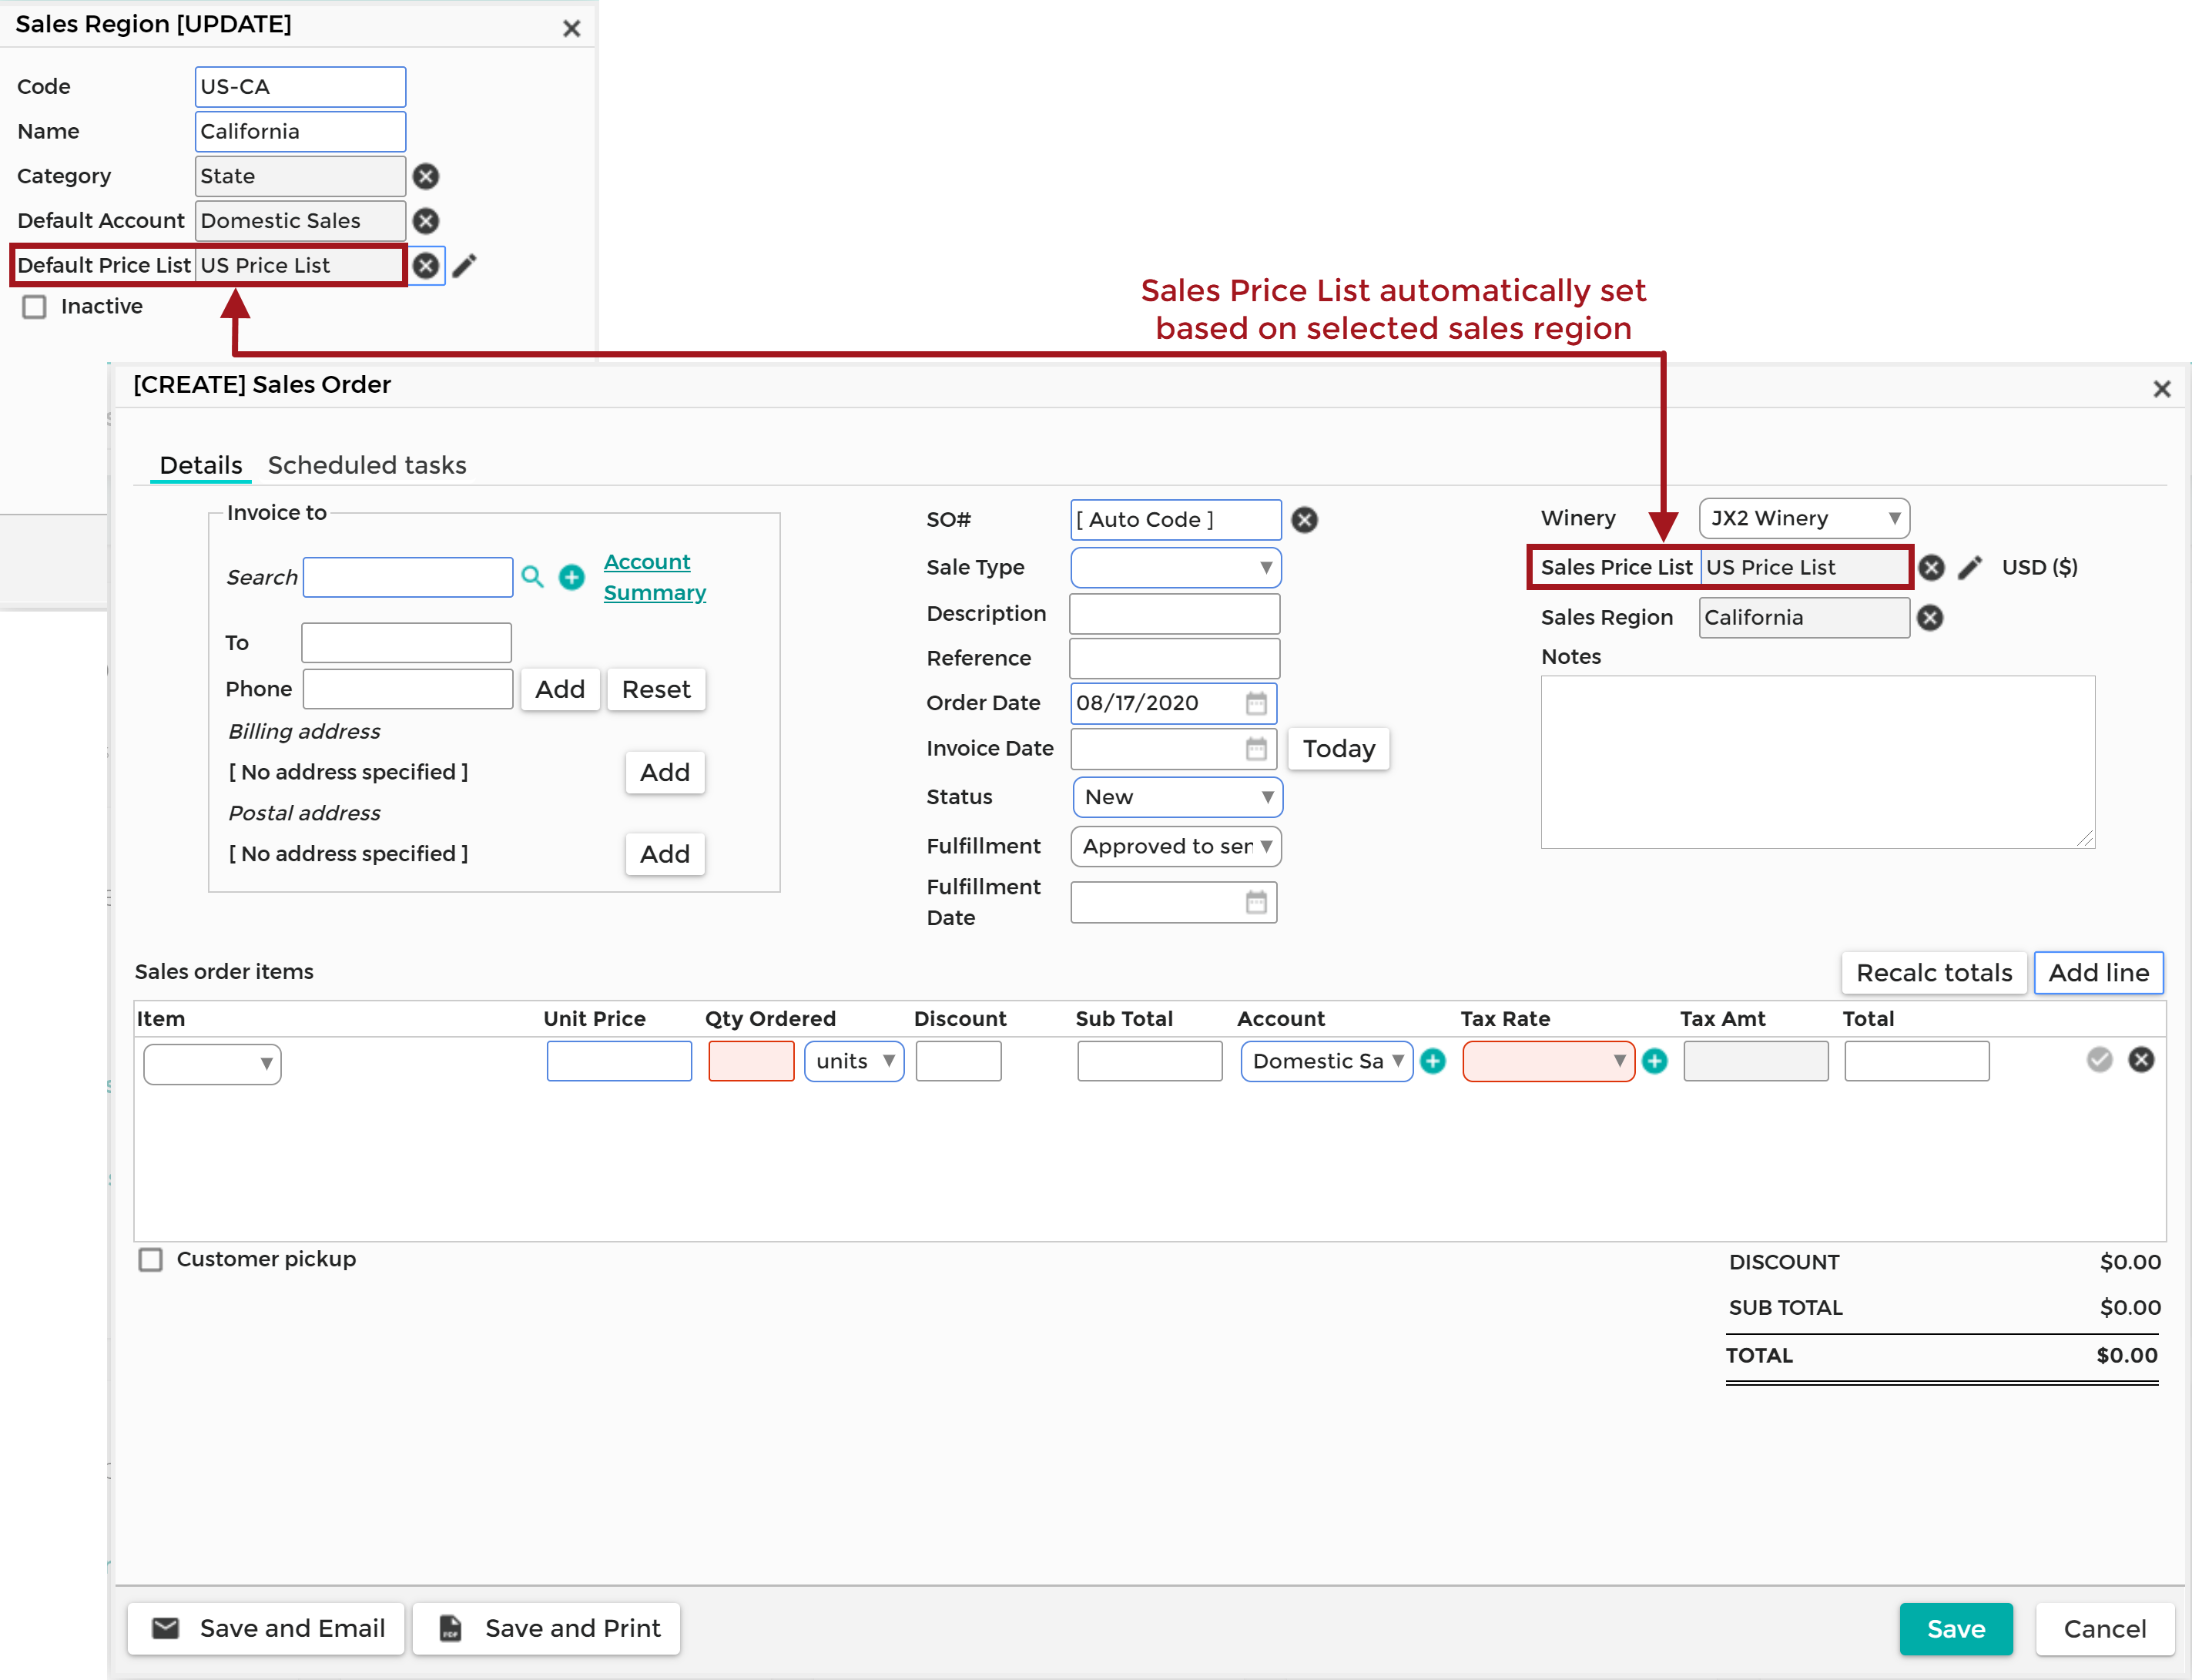The height and width of the screenshot is (1680, 2192).
Task: Focus the Reference field
Action: pos(1175,659)
